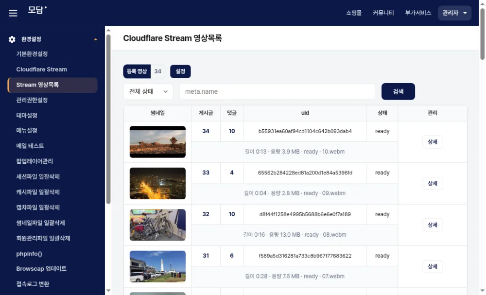The height and width of the screenshot is (295, 486).
Task: Select 캡차파일 일괄삭제 sidebar item
Action: (x=38, y=208)
